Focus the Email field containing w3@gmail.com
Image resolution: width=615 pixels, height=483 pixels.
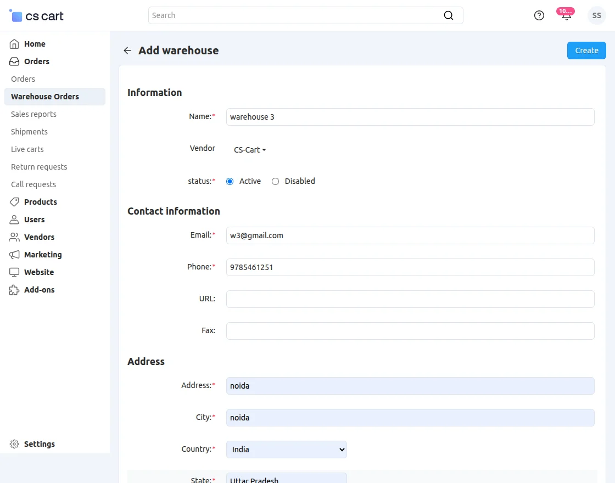click(x=410, y=235)
